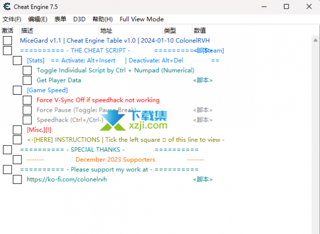320x234 pixels.
Task: Open the 文件(F) menu
Action: point(12,19)
